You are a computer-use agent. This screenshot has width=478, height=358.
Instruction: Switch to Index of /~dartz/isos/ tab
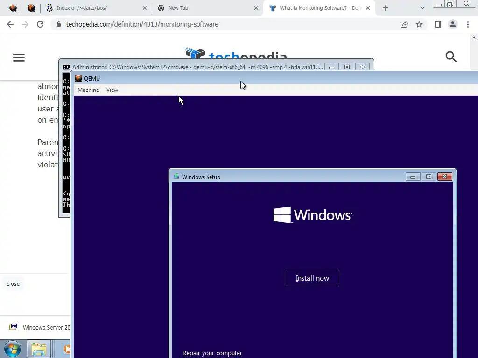(96, 8)
